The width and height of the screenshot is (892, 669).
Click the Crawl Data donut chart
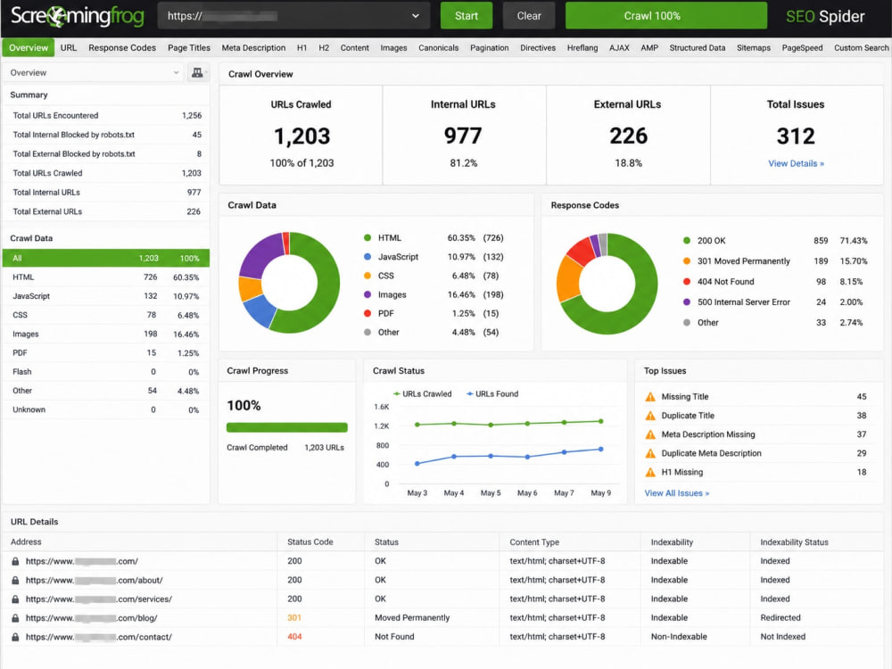point(289,282)
